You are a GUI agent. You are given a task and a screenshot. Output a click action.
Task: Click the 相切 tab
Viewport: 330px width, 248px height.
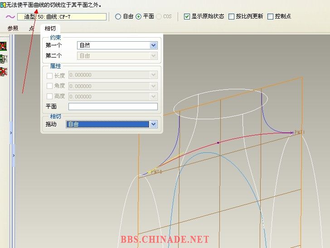pyautogui.click(x=50, y=29)
